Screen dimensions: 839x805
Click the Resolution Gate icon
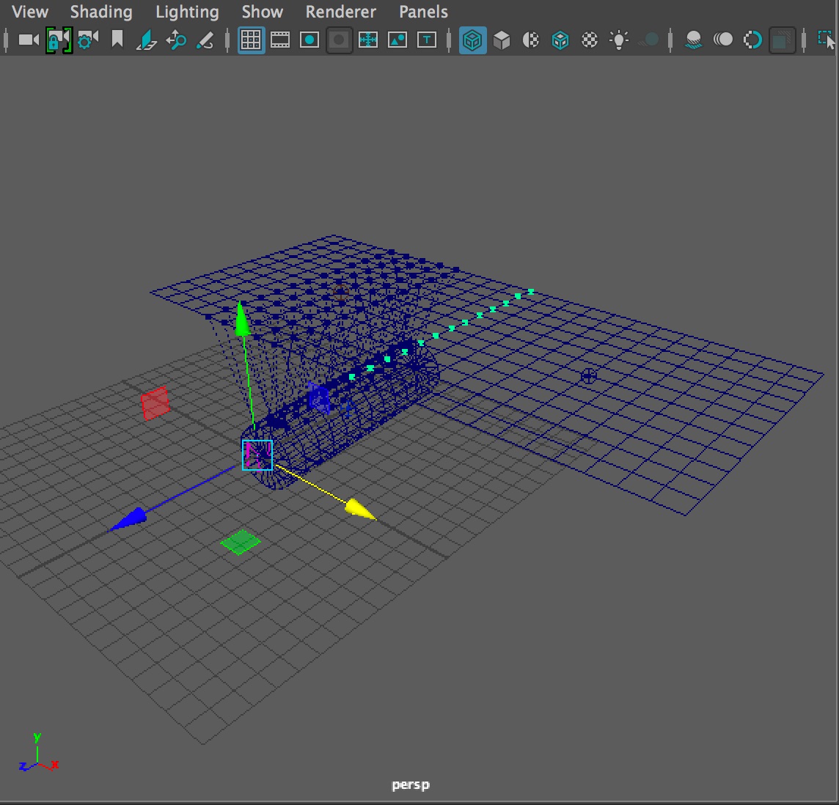(x=309, y=40)
